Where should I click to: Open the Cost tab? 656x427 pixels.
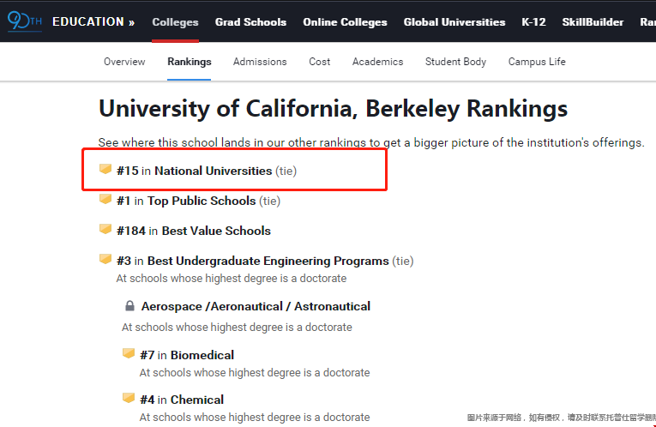click(x=320, y=62)
